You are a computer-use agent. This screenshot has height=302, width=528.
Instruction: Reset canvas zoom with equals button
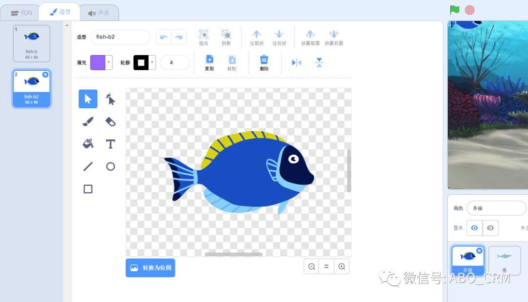click(x=326, y=266)
